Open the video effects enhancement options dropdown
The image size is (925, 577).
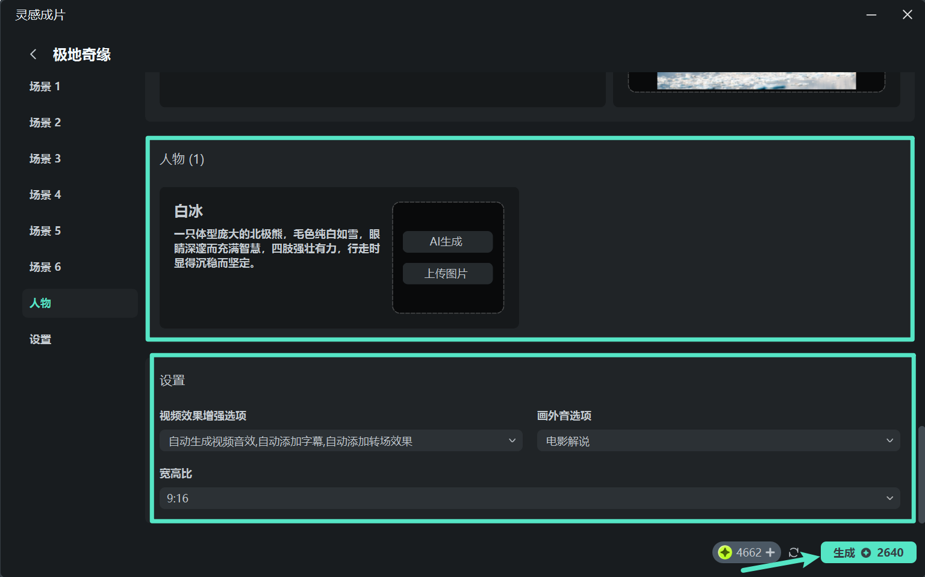click(341, 440)
